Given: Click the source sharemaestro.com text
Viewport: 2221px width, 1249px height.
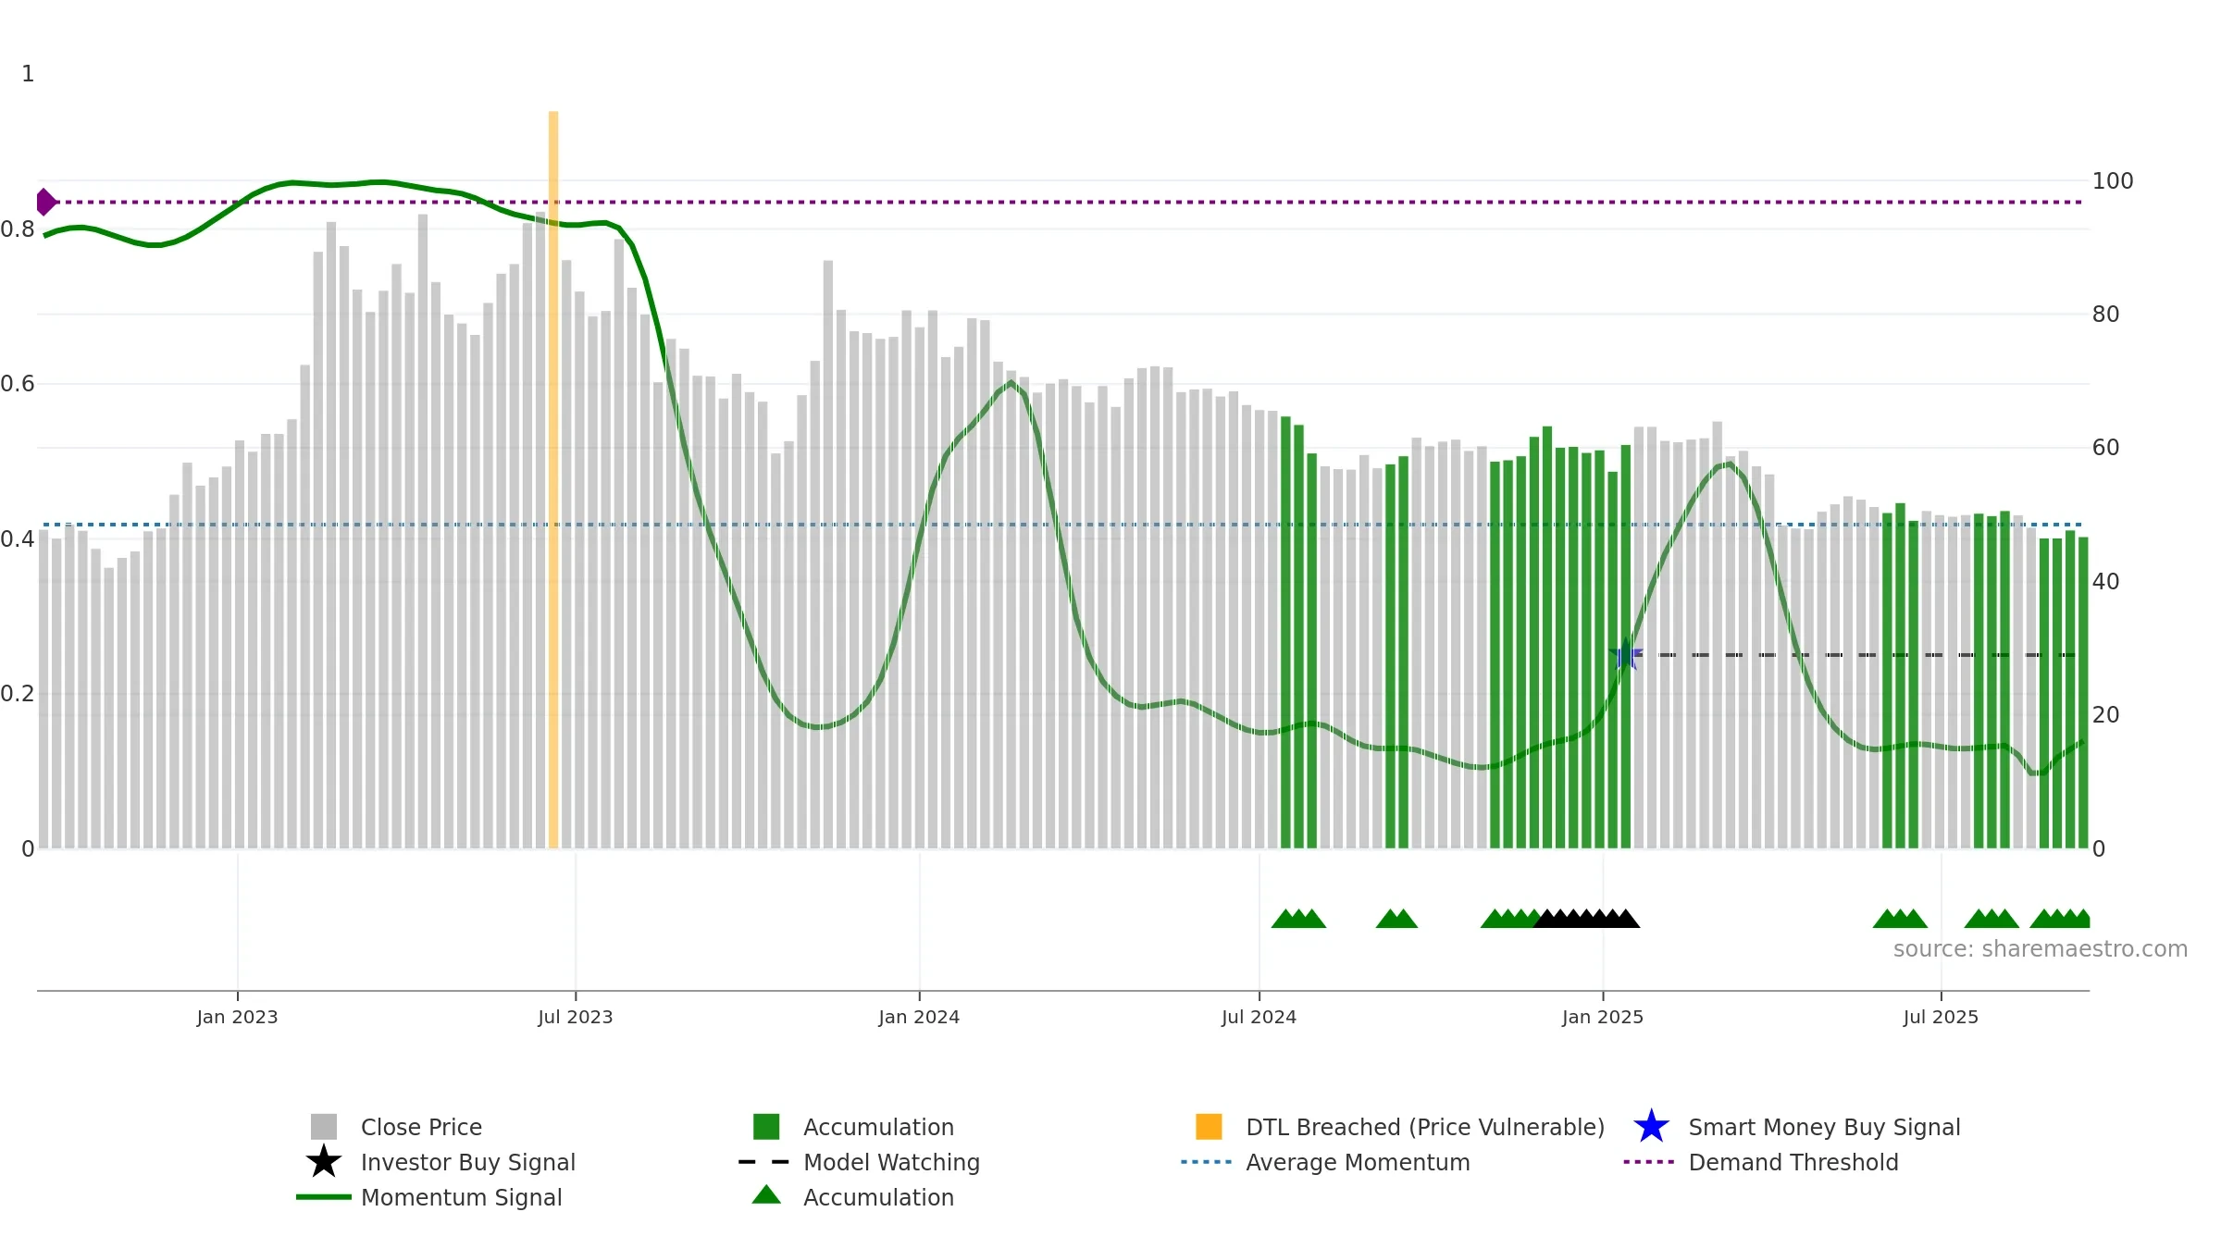Looking at the screenshot, I should point(2041,949).
